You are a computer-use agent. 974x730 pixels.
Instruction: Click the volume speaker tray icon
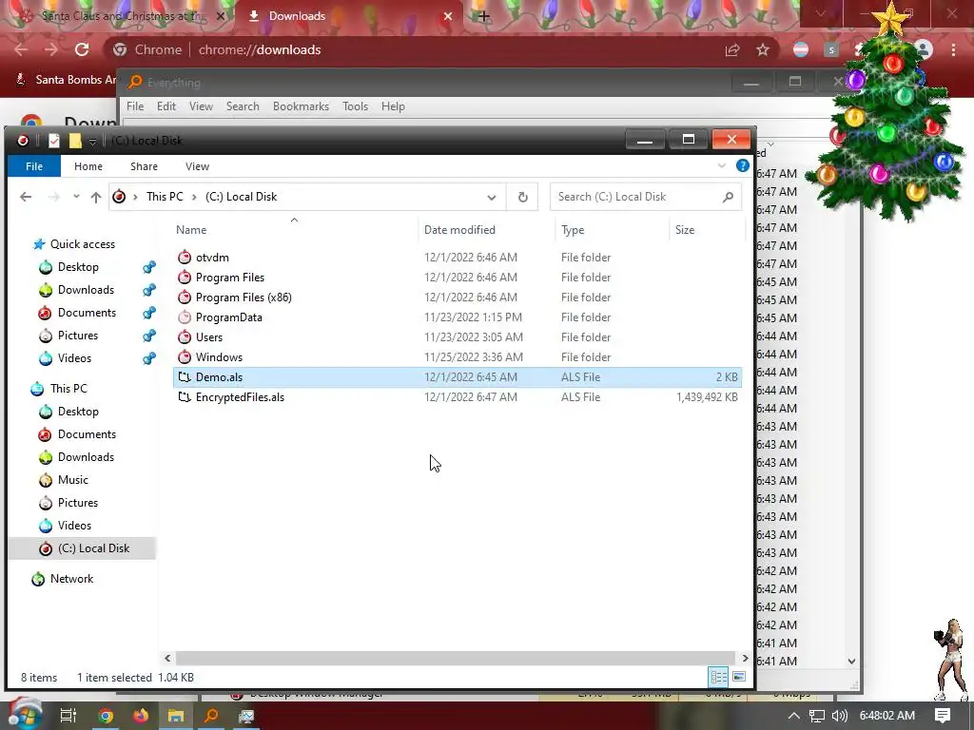[839, 716]
